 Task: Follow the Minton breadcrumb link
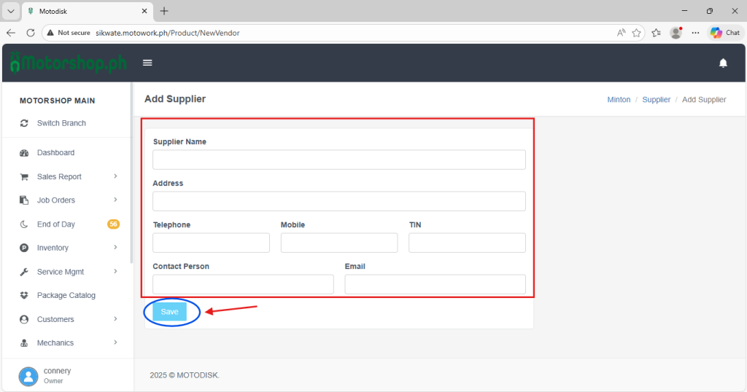[x=619, y=100]
